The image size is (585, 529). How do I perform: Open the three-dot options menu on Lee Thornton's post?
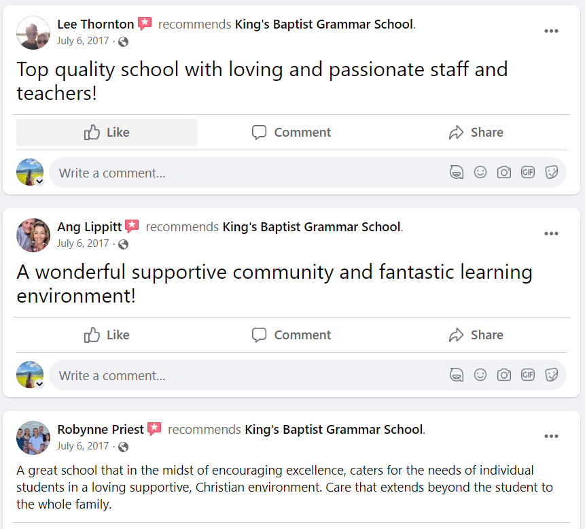pos(551,31)
